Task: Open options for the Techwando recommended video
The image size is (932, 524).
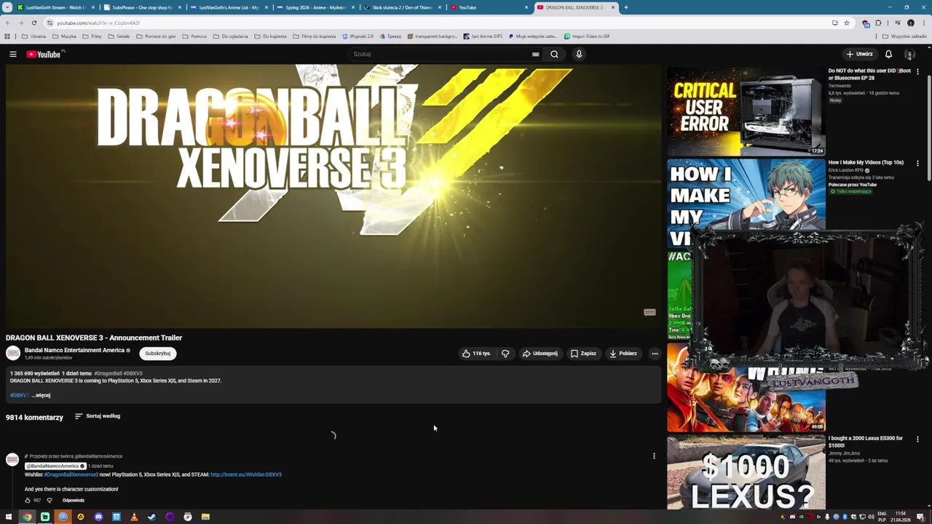Action: (x=917, y=72)
